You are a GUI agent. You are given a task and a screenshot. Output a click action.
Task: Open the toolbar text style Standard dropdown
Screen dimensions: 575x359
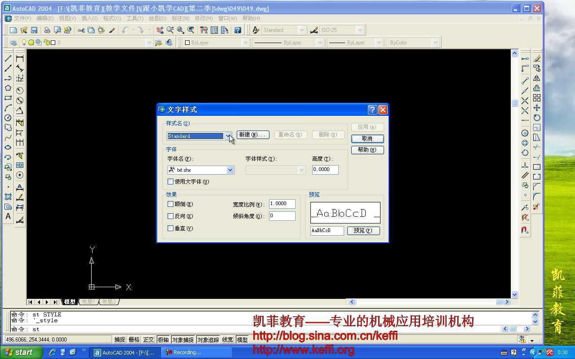302,30
